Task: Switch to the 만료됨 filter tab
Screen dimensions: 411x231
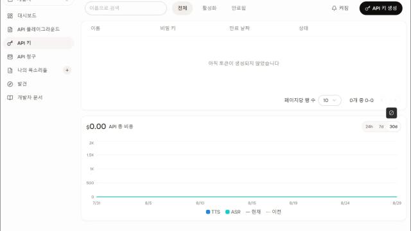Action: click(238, 8)
